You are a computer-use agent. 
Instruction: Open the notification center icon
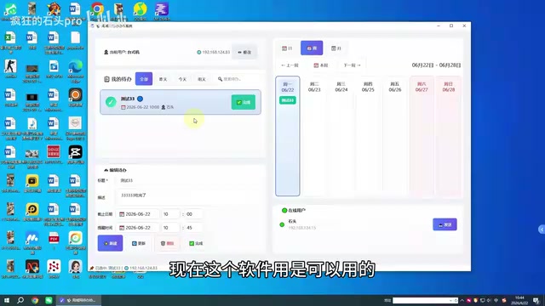pyautogui.click(x=536, y=300)
